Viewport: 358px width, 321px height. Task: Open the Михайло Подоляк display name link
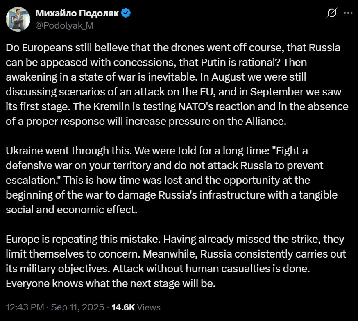(77, 14)
